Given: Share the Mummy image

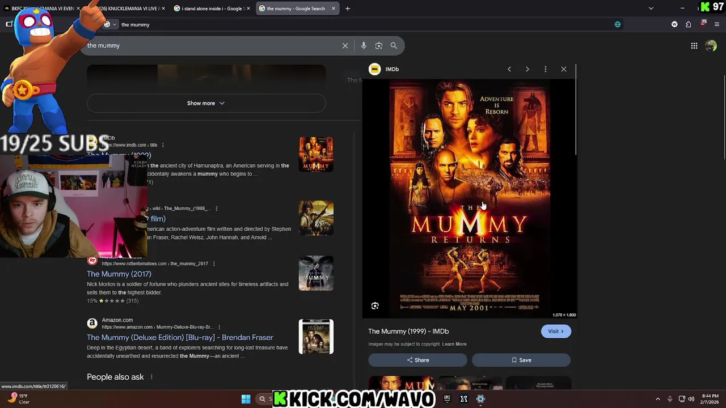Looking at the screenshot, I should pyautogui.click(x=417, y=360).
